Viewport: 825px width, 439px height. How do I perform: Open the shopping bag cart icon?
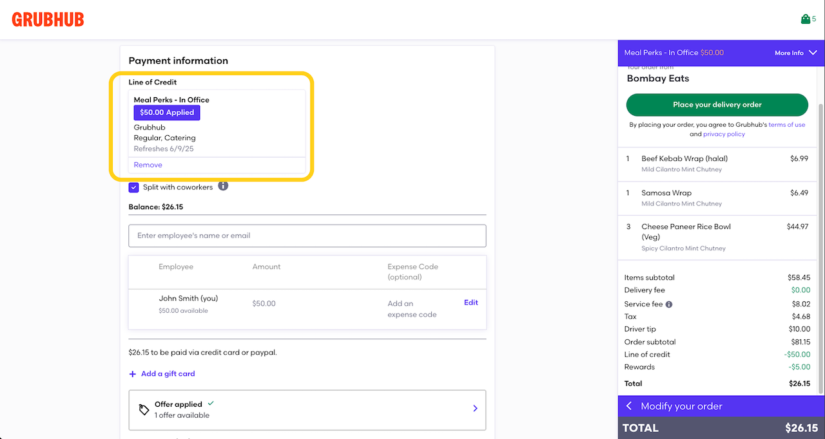pyautogui.click(x=806, y=19)
